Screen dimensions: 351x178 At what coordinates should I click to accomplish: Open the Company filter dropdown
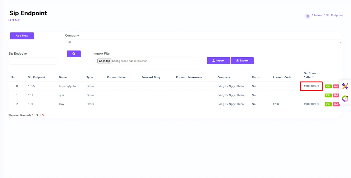204,42
